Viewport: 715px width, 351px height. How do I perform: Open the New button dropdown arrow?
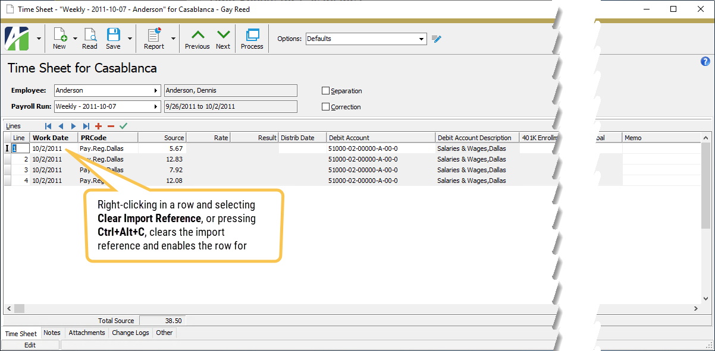[x=76, y=39]
